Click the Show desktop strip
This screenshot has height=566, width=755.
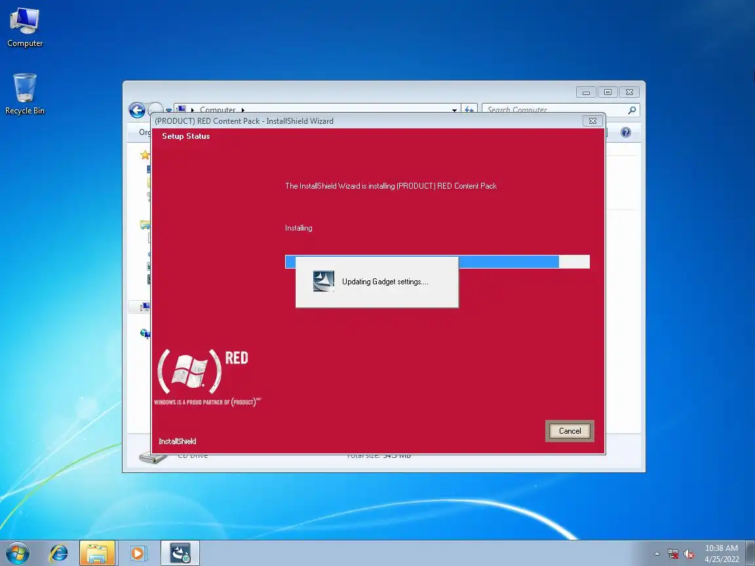750,553
